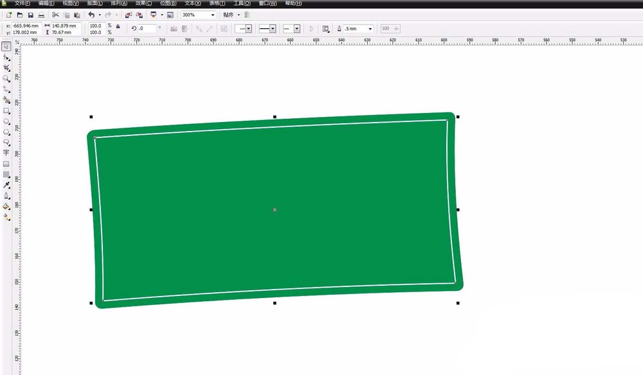This screenshot has width=643, height=375.
Task: Open the 效果(C) menu
Action: pos(143,3)
